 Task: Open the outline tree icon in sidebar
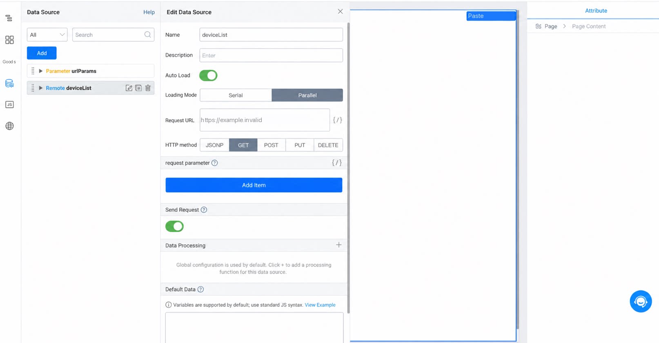click(9, 18)
